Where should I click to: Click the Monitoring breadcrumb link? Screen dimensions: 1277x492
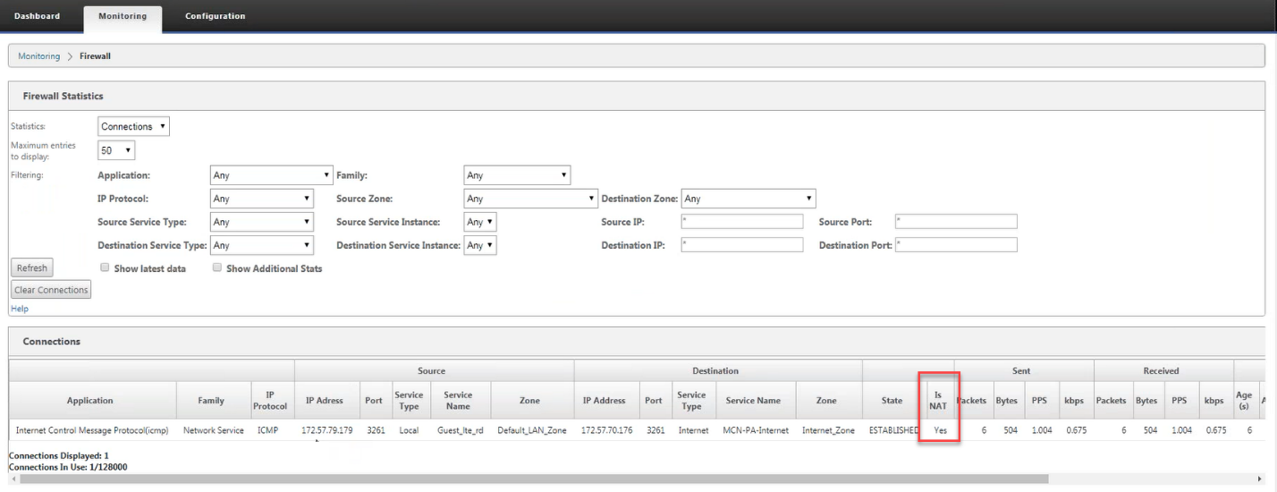(39, 56)
